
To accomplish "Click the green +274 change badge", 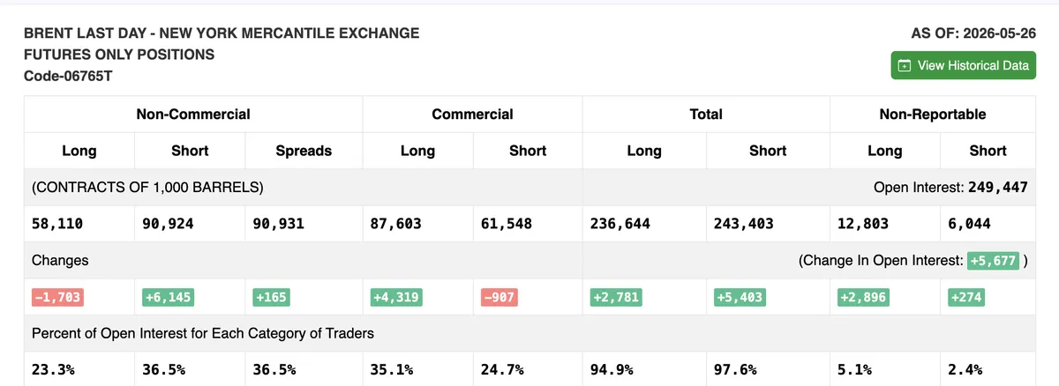I will pyautogui.click(x=965, y=297).
